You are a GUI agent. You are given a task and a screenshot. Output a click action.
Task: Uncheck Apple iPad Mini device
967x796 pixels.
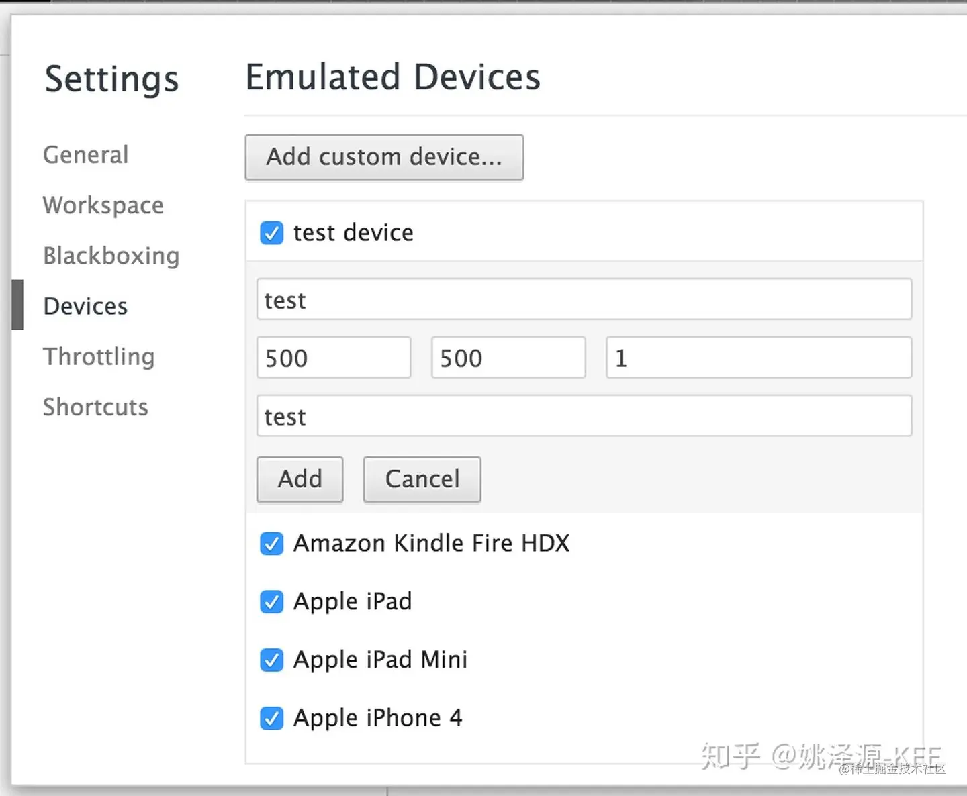[x=271, y=660]
